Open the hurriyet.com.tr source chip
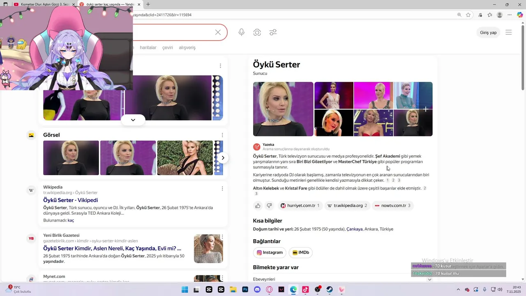 (300, 206)
